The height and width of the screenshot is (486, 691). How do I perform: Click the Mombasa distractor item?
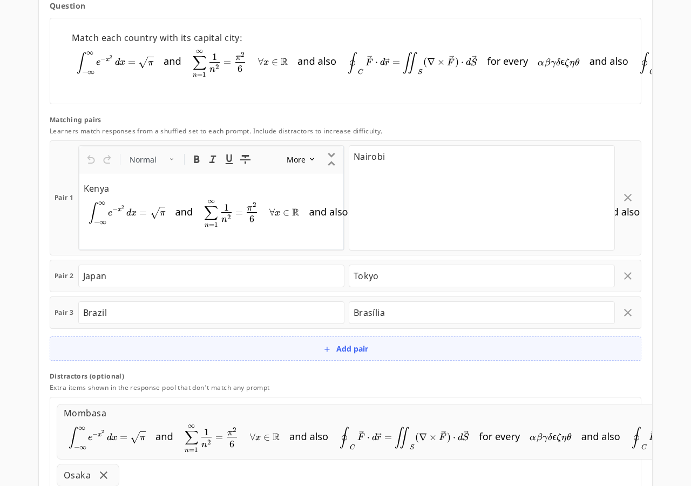pos(354,431)
